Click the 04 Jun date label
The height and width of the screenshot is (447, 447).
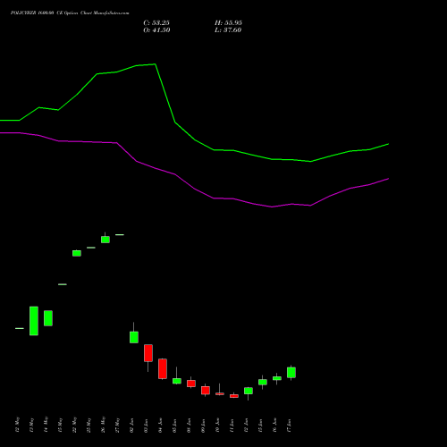point(160,425)
